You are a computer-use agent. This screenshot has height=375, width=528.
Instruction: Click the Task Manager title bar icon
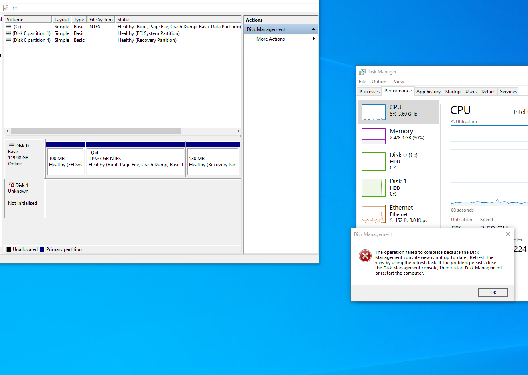(x=362, y=72)
